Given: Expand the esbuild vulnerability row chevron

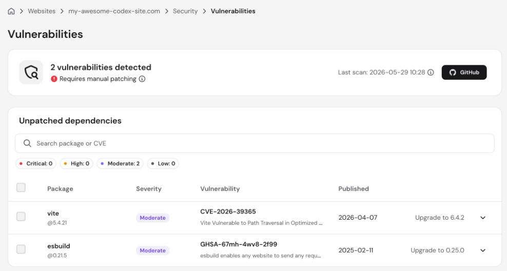Looking at the screenshot, I should (x=483, y=250).
